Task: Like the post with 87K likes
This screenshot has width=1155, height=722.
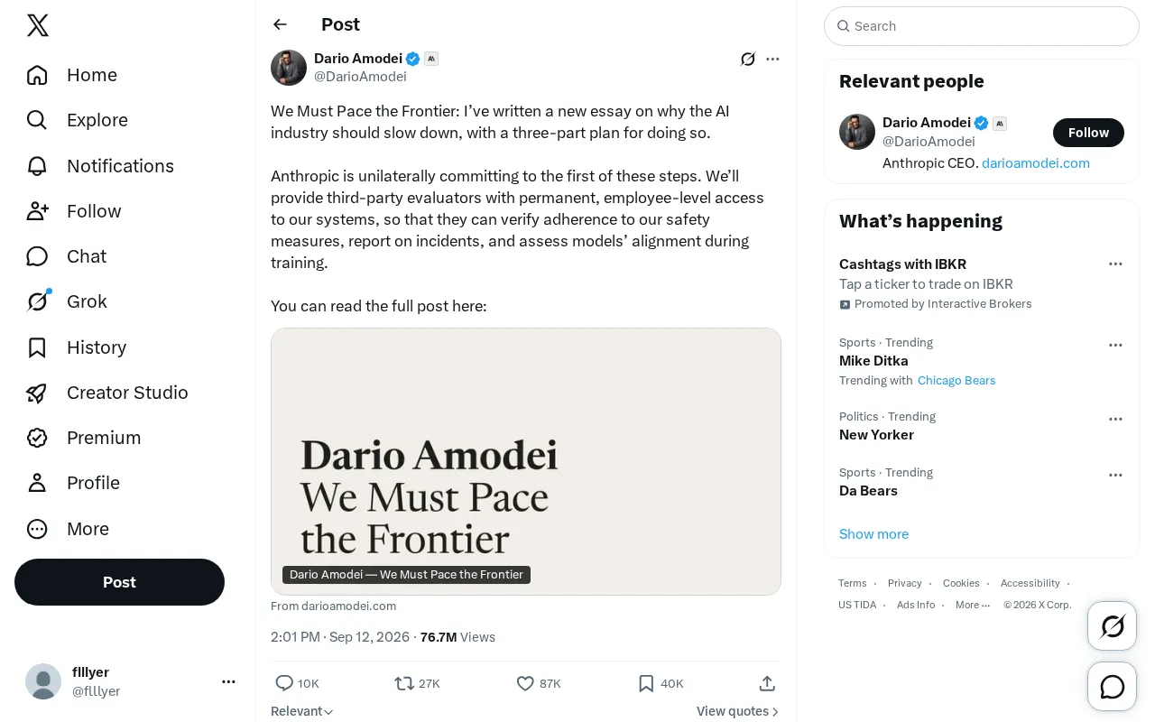Action: point(539,683)
